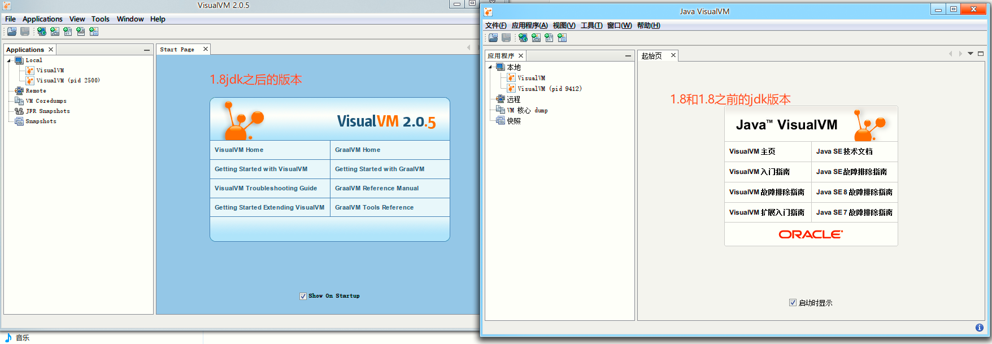Open the Applications menu in VisualVM 2.0.5
Image resolution: width=992 pixels, height=344 pixels.
click(42, 19)
